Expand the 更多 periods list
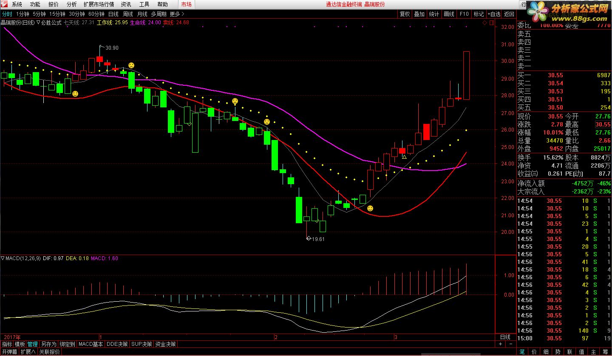 (177, 14)
